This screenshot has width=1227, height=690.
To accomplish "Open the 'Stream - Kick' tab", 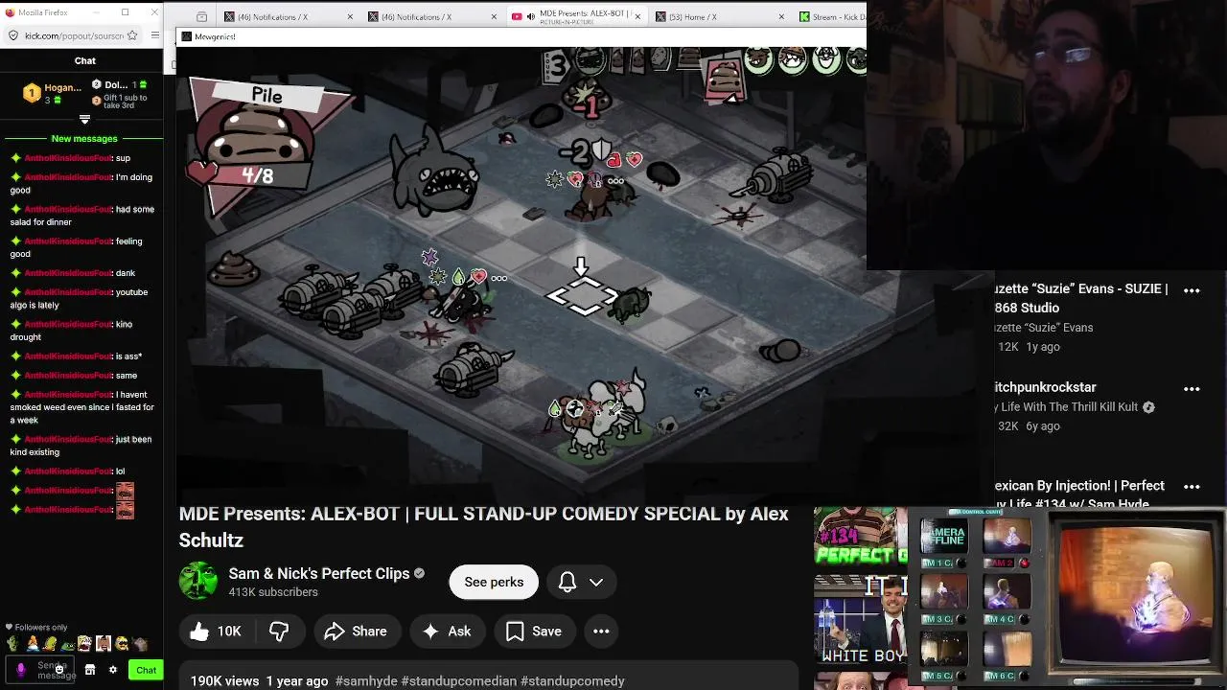I will [832, 17].
